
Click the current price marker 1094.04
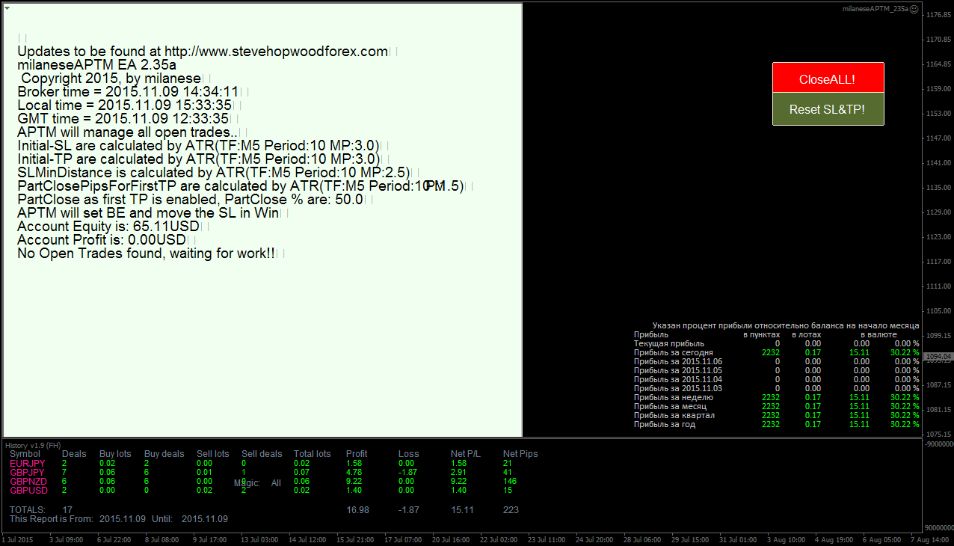939,357
